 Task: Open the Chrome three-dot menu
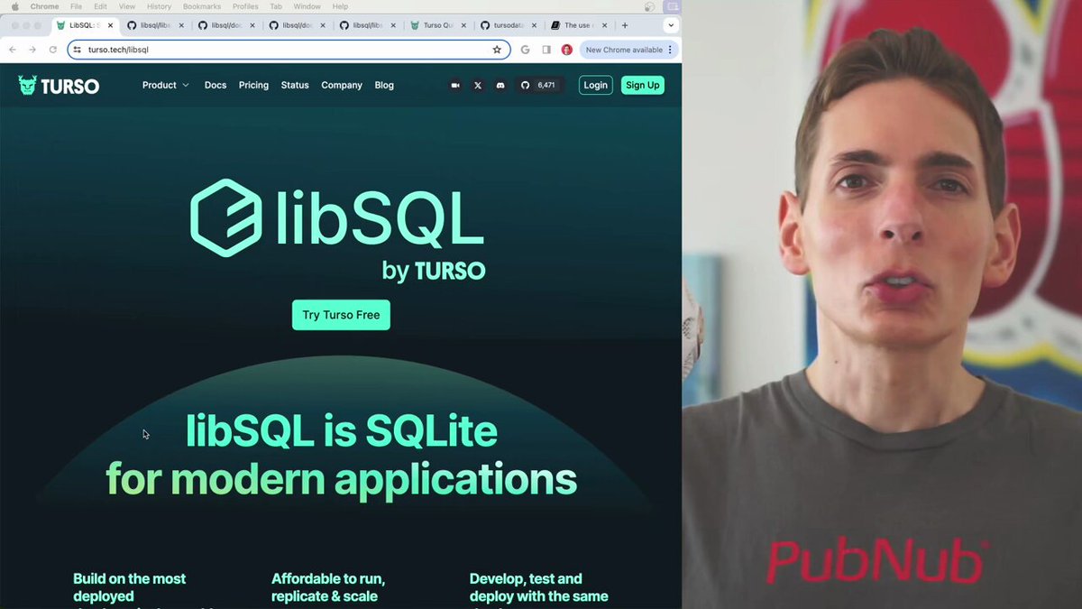pyautogui.click(x=670, y=50)
